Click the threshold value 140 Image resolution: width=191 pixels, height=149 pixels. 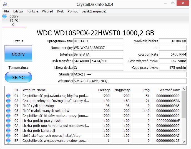tap(147, 111)
